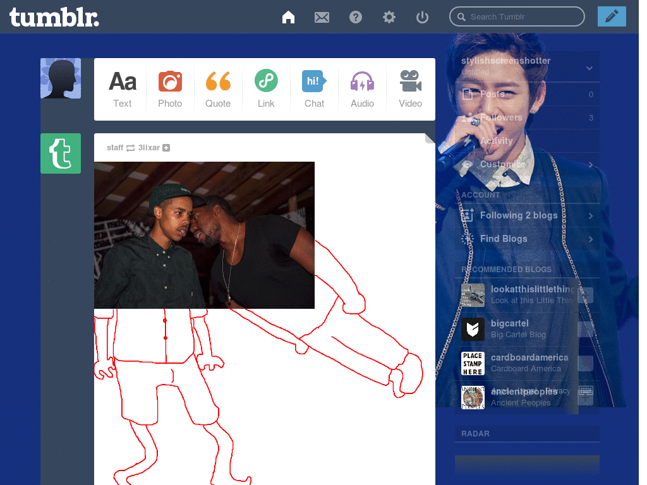Click the follow plus icon next to 3lixar
This screenshot has height=485, width=647.
pos(166,148)
